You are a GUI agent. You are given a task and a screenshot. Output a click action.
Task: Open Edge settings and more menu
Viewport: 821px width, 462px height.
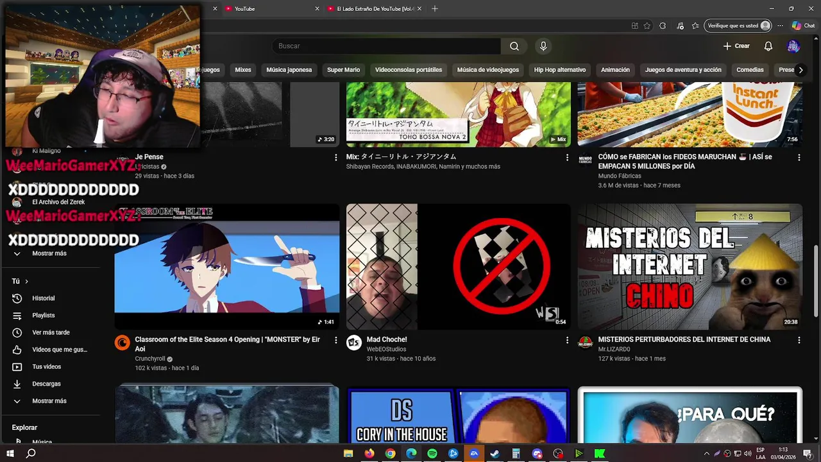coord(780,26)
